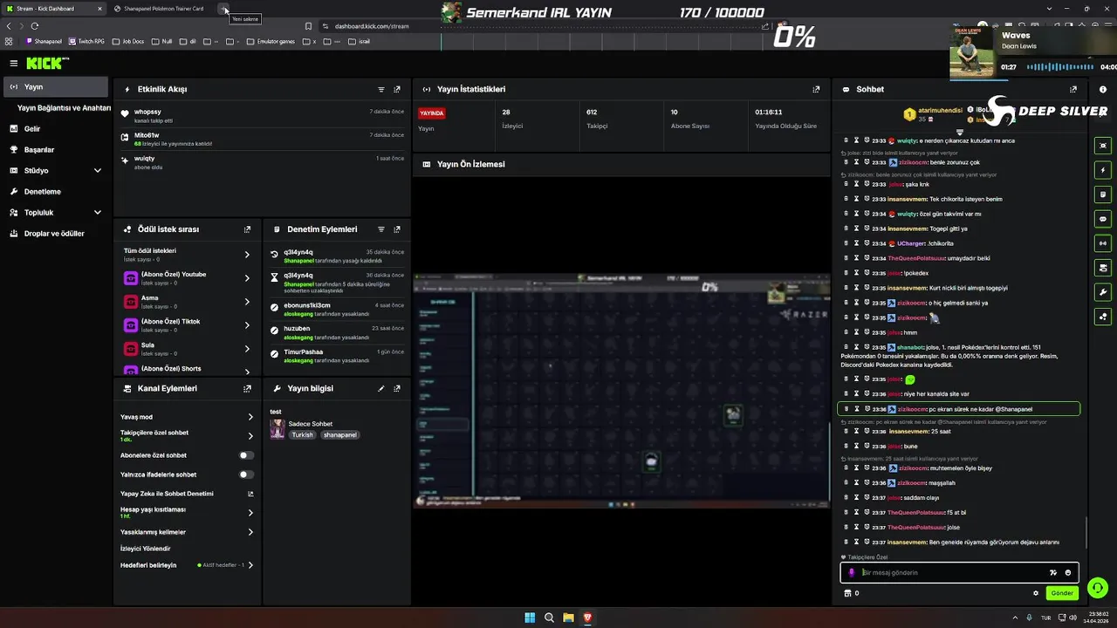The height and width of the screenshot is (628, 1117).
Task: Select Yayın in the sidebar
Action: coord(55,87)
